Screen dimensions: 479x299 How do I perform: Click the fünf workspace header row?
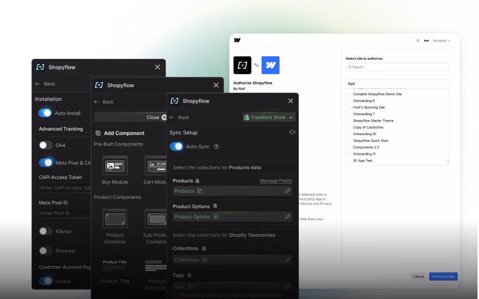click(x=398, y=84)
